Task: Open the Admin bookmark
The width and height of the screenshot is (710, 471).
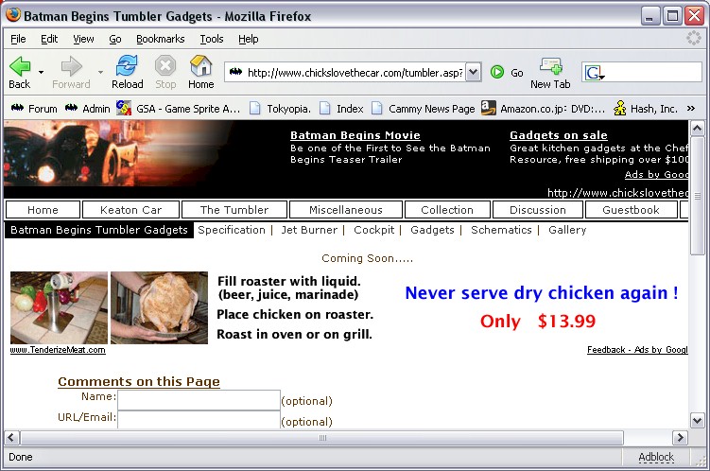Action: pyautogui.click(x=88, y=109)
